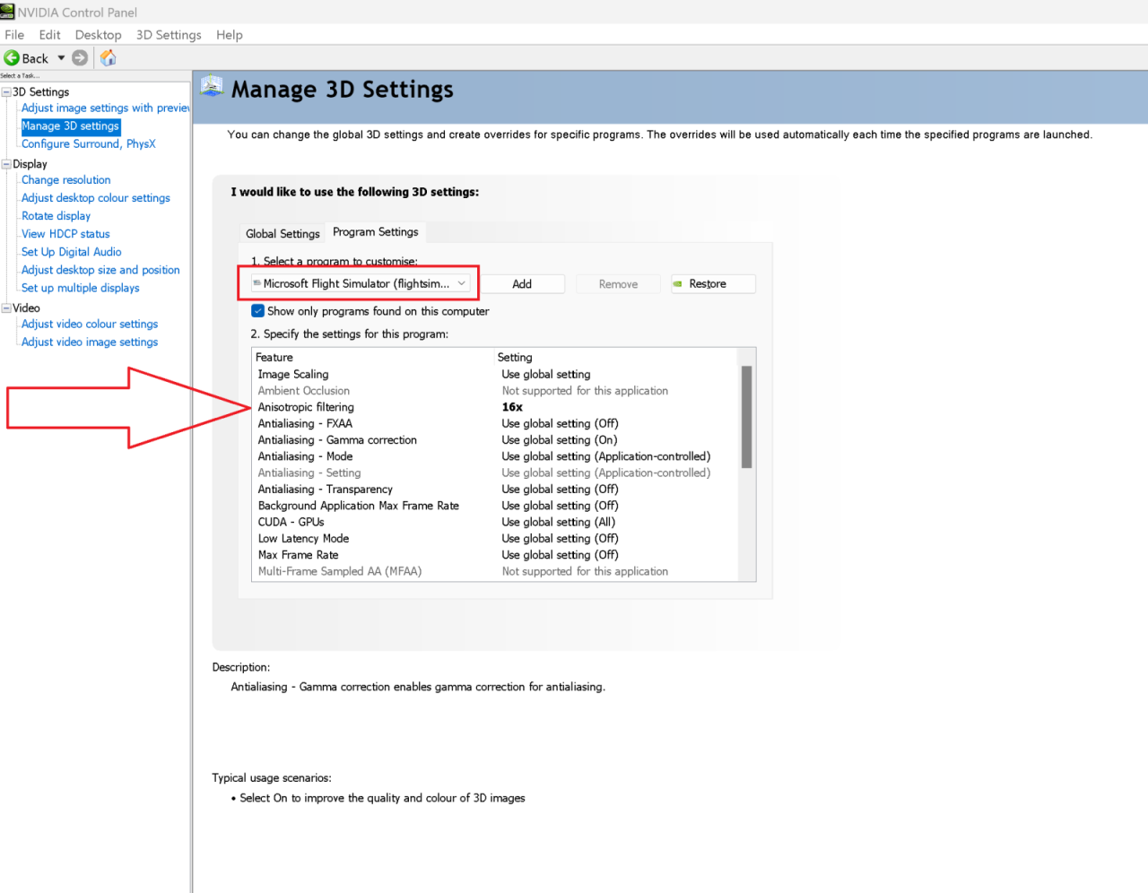Open the Back history dropdown arrow
The height and width of the screenshot is (893, 1148).
click(61, 58)
